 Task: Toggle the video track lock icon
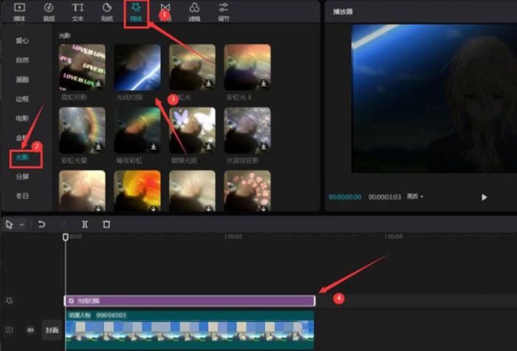(x=10, y=330)
